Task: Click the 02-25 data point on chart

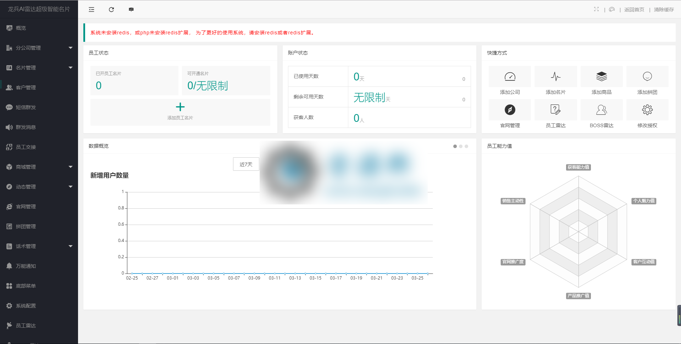Action: (132, 273)
